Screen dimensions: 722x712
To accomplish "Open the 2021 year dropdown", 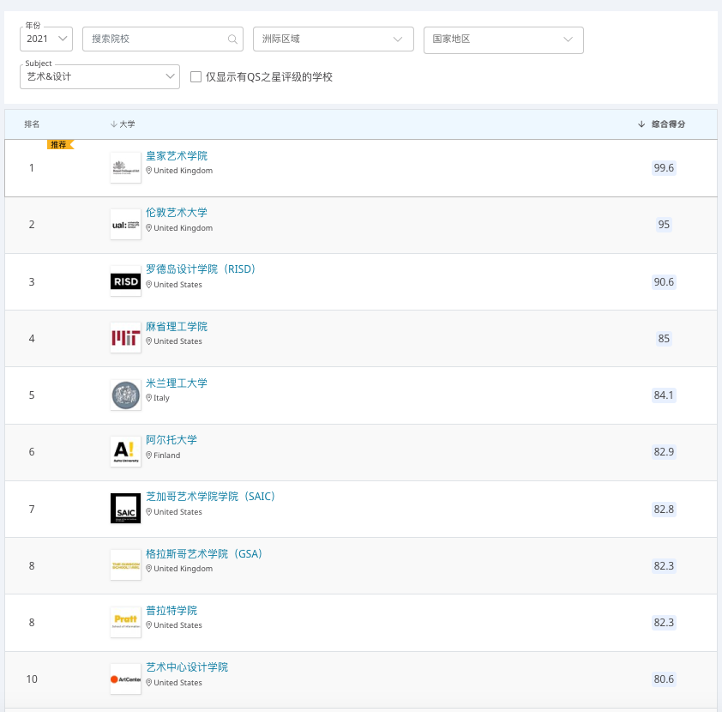I will pyautogui.click(x=46, y=39).
